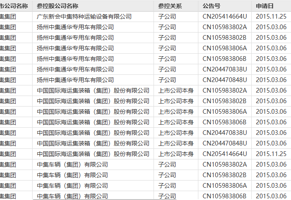The width and height of the screenshot is (291, 200).
Task: Select 中国国际海运集装箱 name in the CN205414664U row
Action: 93,154
